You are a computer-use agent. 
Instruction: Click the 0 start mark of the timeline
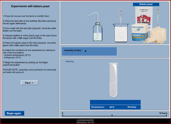pos(62,113)
